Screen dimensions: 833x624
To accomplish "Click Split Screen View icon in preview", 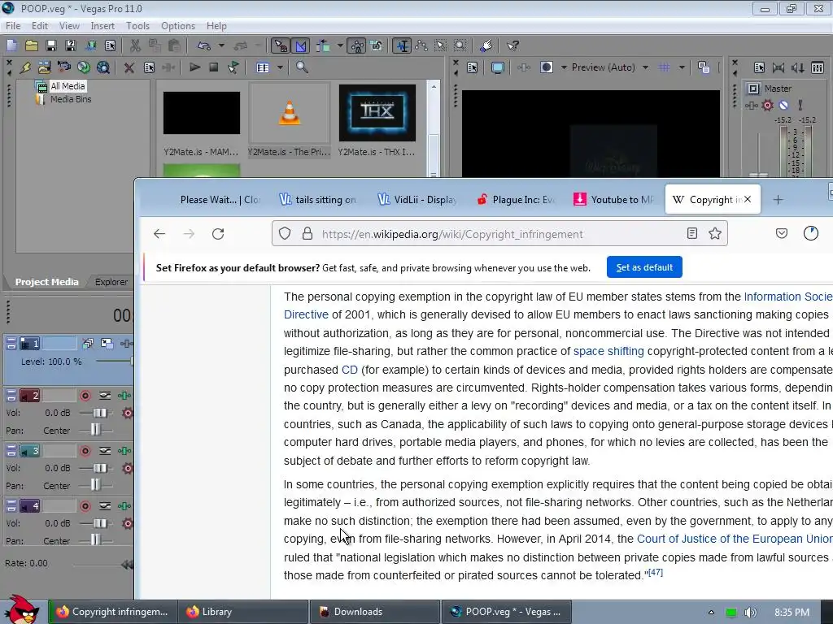I will click(x=547, y=67).
